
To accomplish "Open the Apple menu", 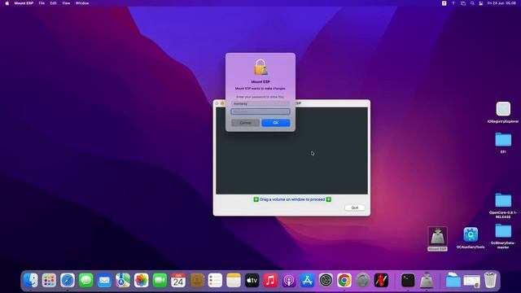I will [7, 3].
